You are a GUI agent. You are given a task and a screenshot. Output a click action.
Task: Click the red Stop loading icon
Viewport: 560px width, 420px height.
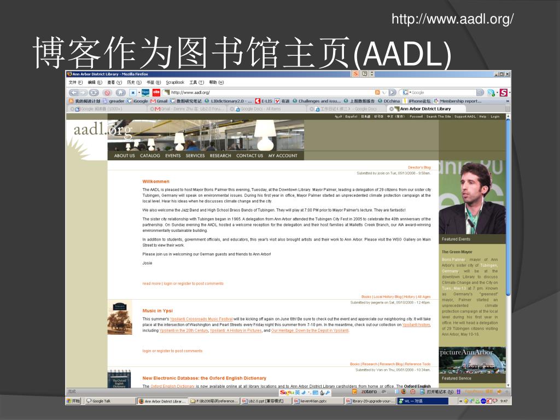click(x=107, y=92)
